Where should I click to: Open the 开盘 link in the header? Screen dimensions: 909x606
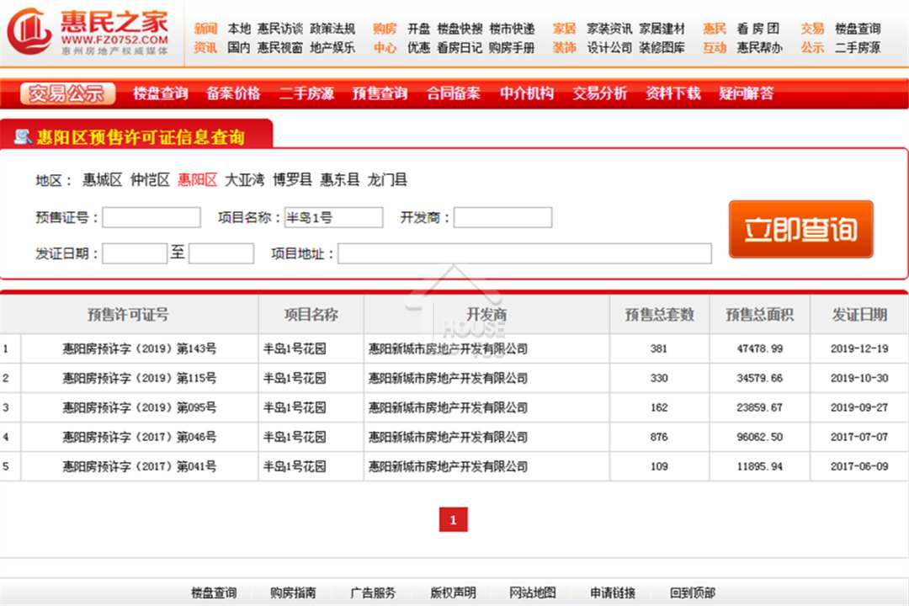(x=418, y=29)
